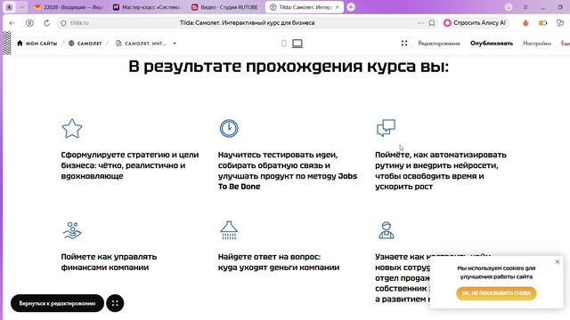570x320 pixels.
Task: Open the address bar three-dots menu
Action: (420, 23)
